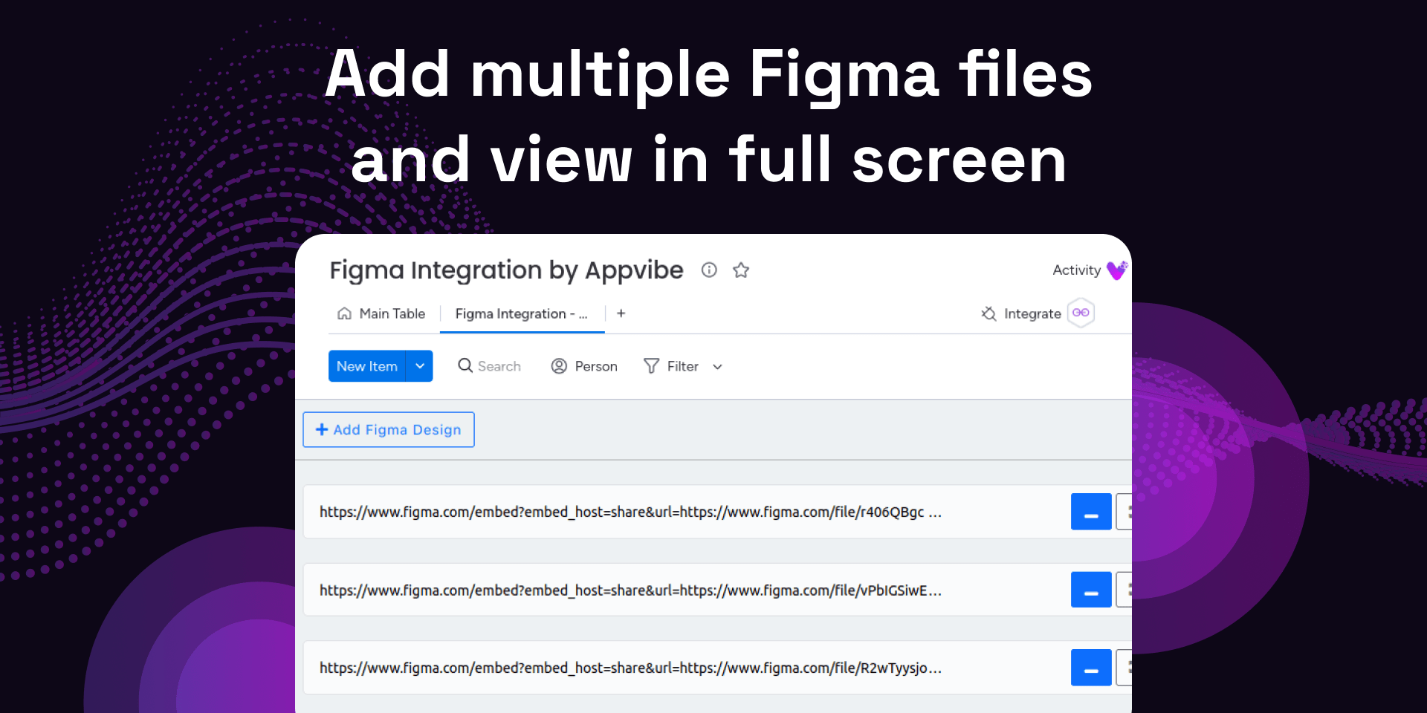Collapse the first Figma embed with the minus button
The width and height of the screenshot is (1427, 713).
click(1090, 512)
